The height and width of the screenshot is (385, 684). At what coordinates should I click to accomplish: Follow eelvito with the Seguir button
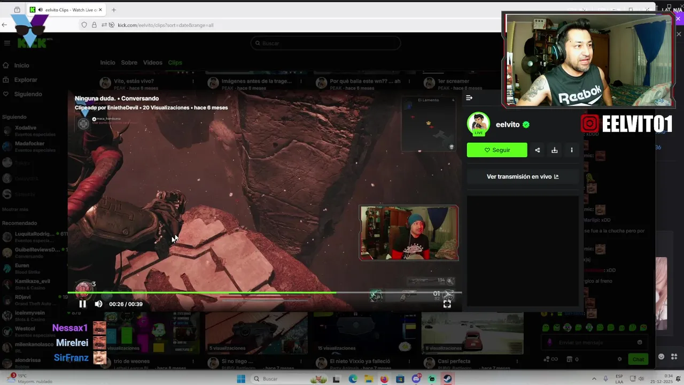point(497,150)
